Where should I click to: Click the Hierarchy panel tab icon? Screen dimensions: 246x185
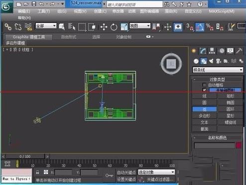(212, 51)
